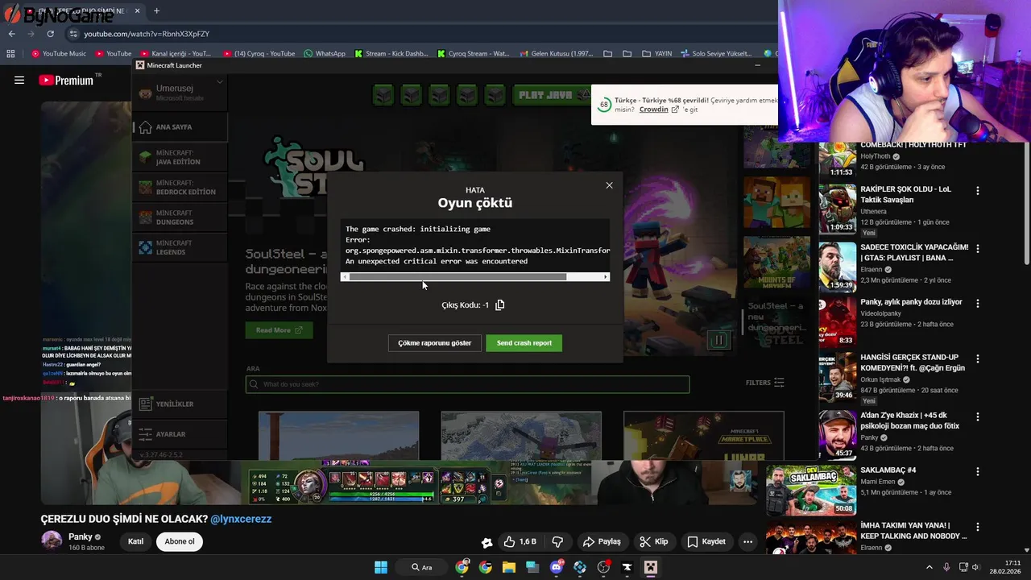The width and height of the screenshot is (1031, 580).
Task: Like the video (1,6 B)
Action: click(519, 541)
